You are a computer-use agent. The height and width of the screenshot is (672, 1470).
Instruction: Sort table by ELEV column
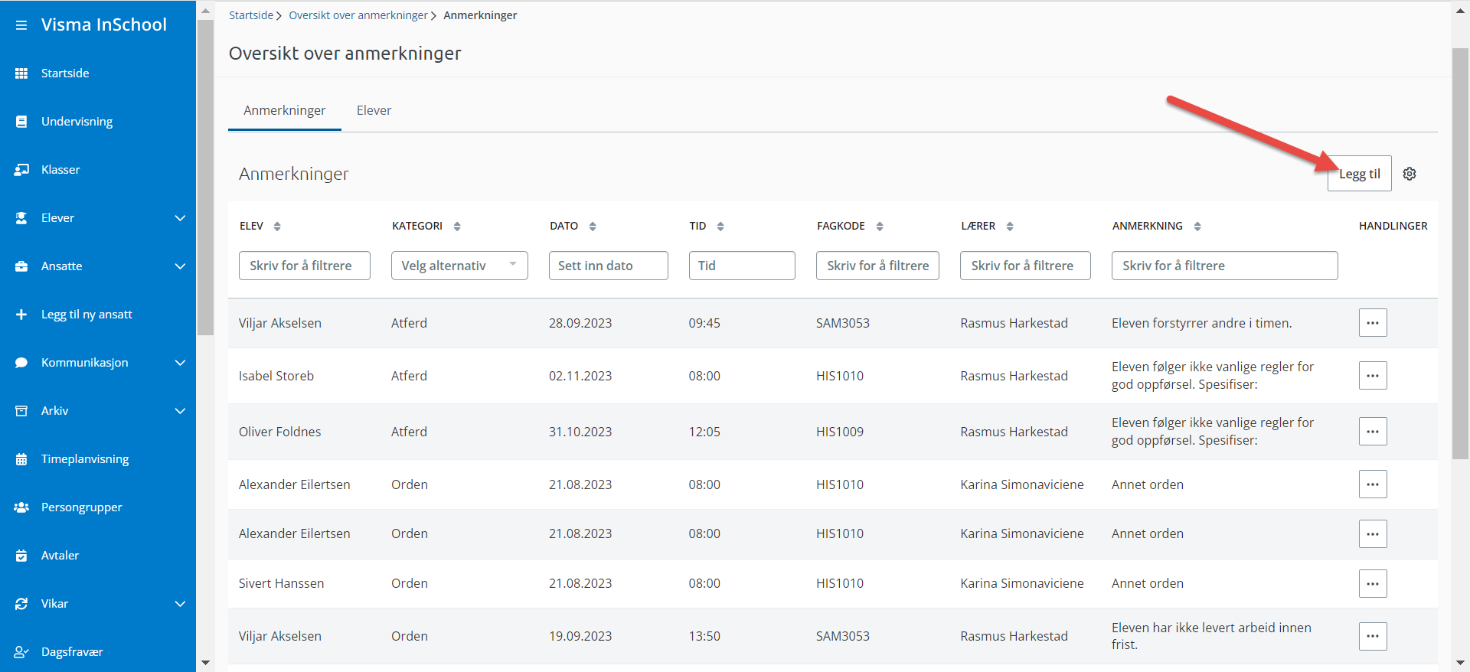click(x=277, y=227)
